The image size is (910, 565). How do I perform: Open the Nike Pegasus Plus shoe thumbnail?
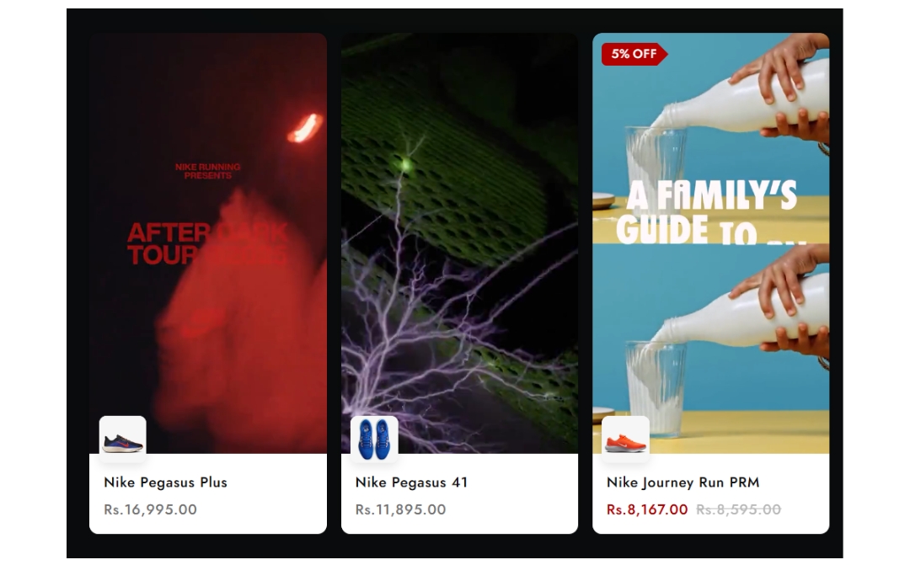122,440
